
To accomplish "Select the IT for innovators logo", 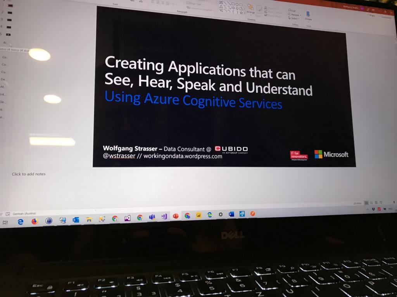I will point(299,155).
